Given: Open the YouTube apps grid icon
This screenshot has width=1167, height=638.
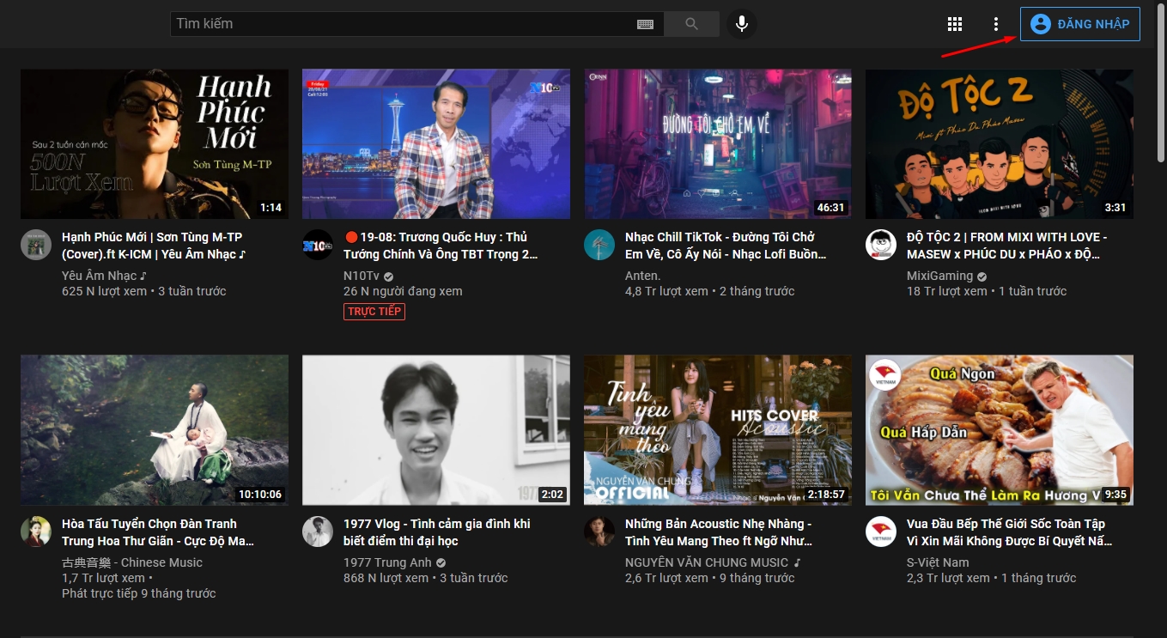Looking at the screenshot, I should (955, 24).
